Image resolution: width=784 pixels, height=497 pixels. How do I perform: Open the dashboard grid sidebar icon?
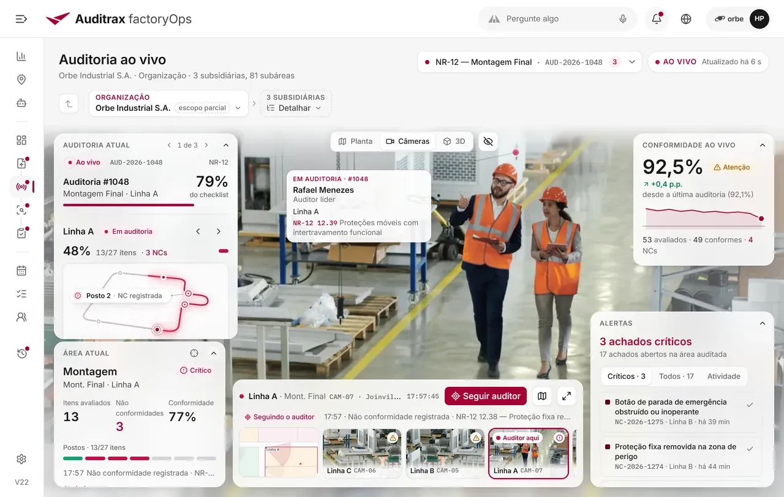point(21,140)
